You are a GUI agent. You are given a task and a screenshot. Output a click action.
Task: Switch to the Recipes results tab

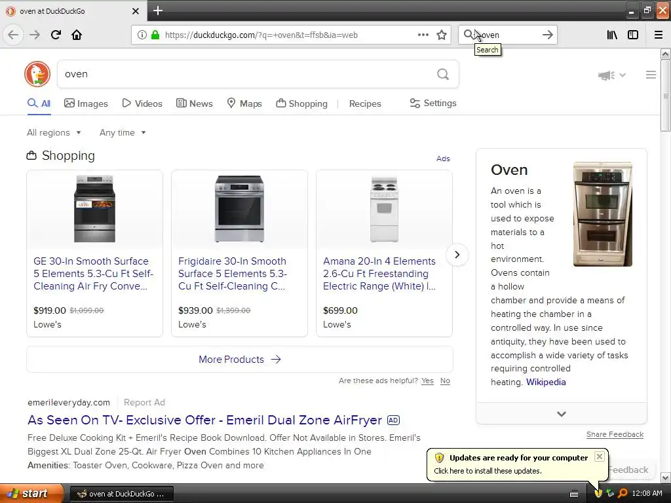[x=365, y=103]
